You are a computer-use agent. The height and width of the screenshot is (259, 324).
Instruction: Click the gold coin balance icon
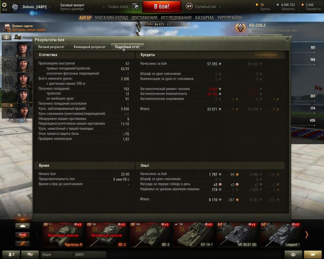257,5
